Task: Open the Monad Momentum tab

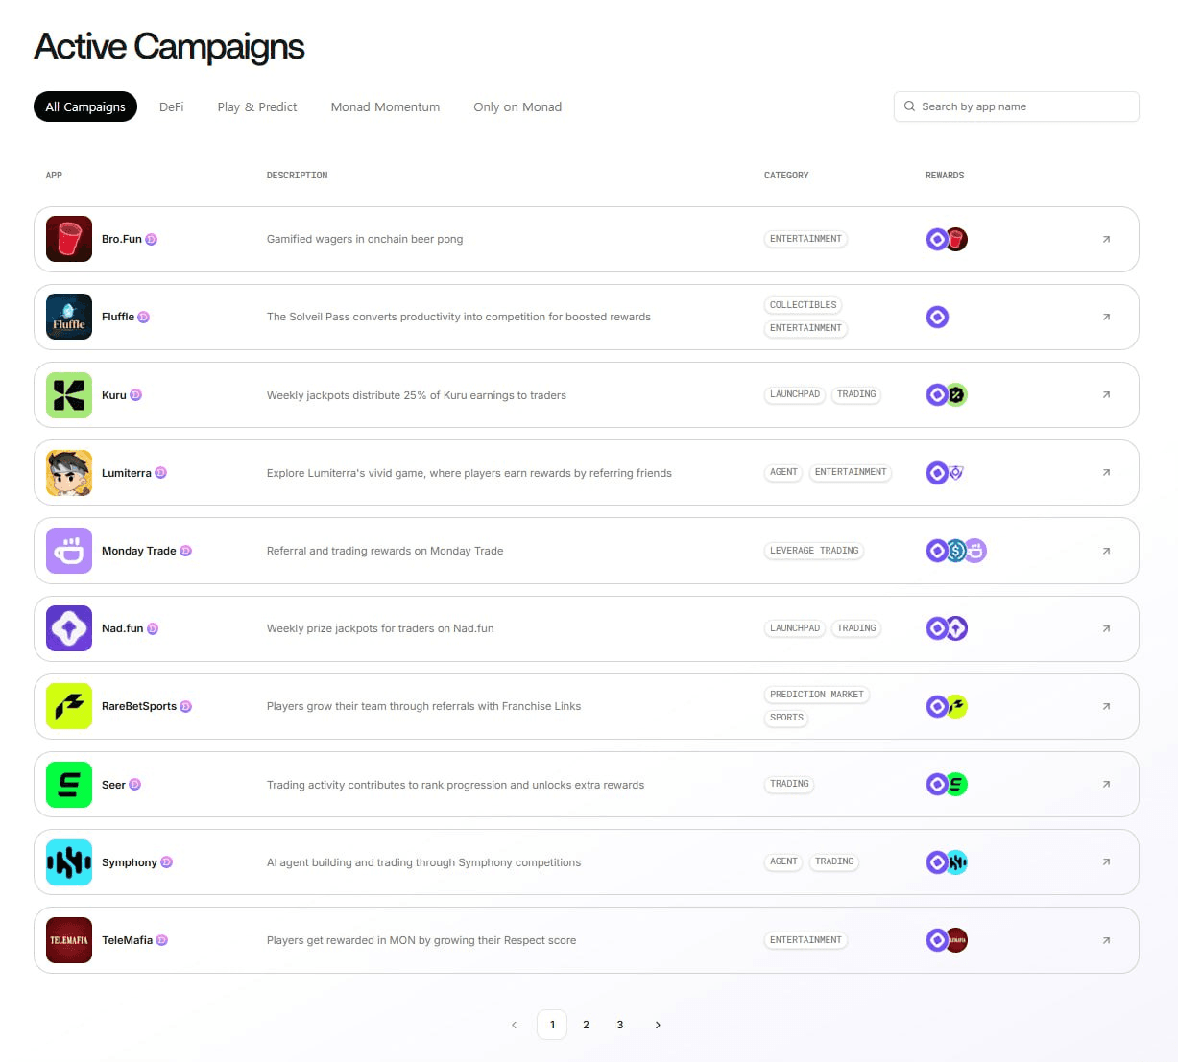Action: (x=385, y=106)
